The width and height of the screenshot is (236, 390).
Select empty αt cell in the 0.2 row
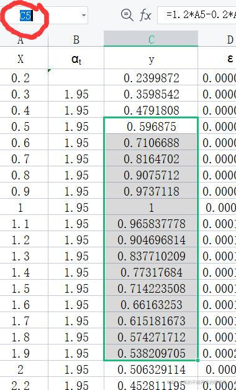76,78
